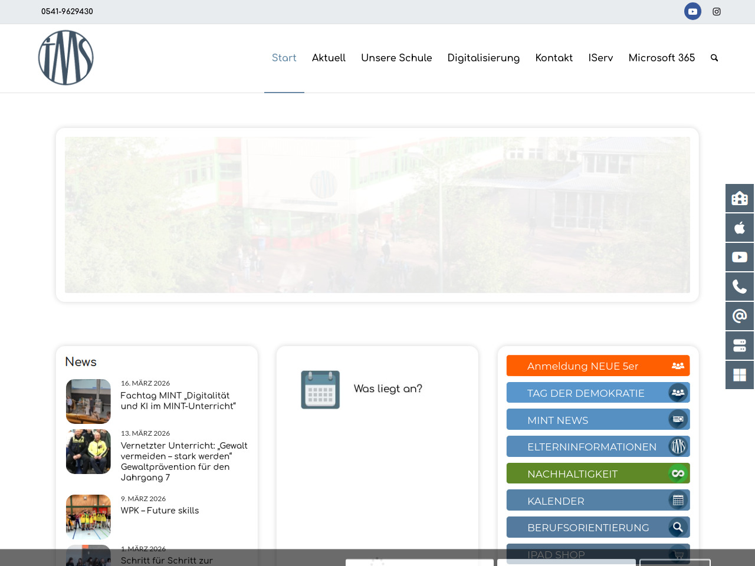Click the IMS school logo

(66, 58)
